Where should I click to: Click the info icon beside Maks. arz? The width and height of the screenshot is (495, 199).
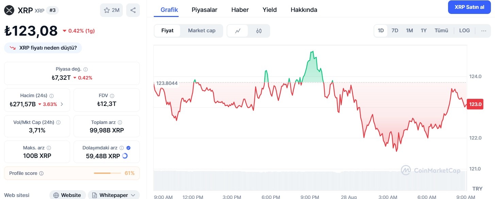pos(49,148)
